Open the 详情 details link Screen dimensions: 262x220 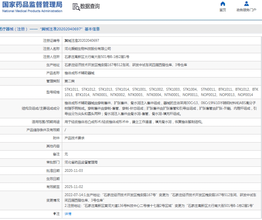click(x=68, y=214)
